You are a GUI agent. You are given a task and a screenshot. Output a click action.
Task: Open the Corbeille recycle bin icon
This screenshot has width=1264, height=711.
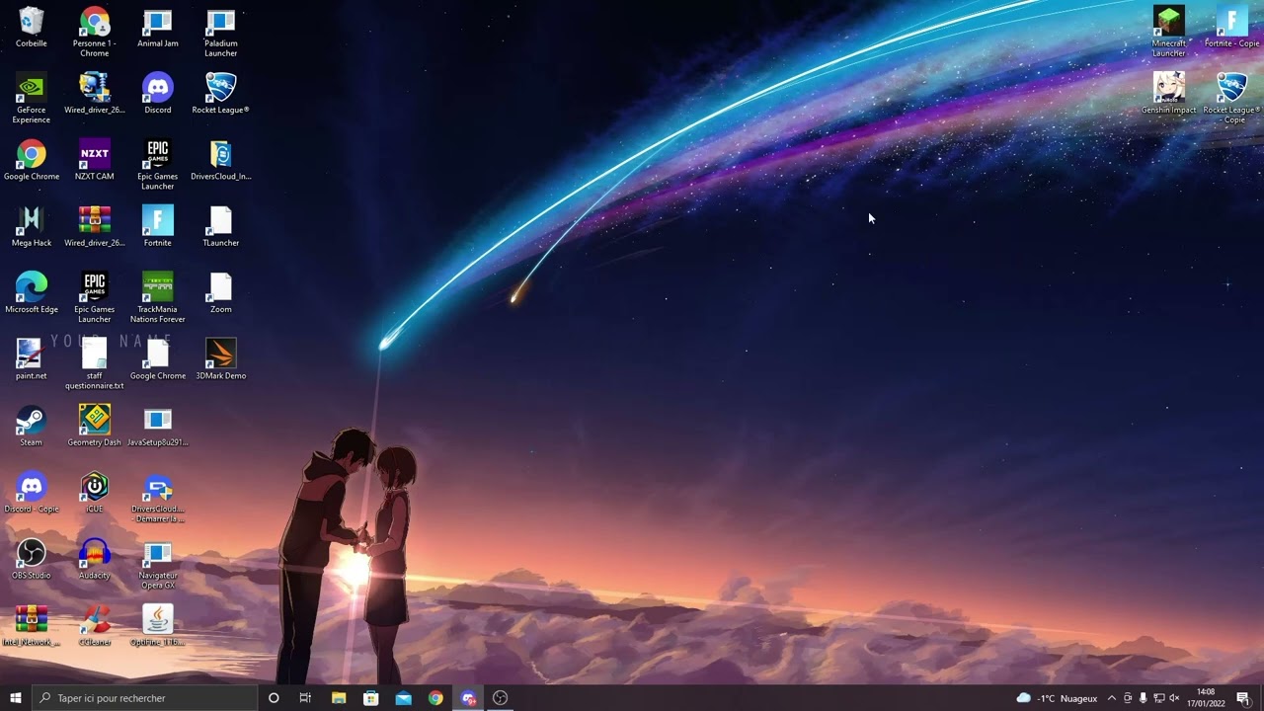[x=31, y=28]
